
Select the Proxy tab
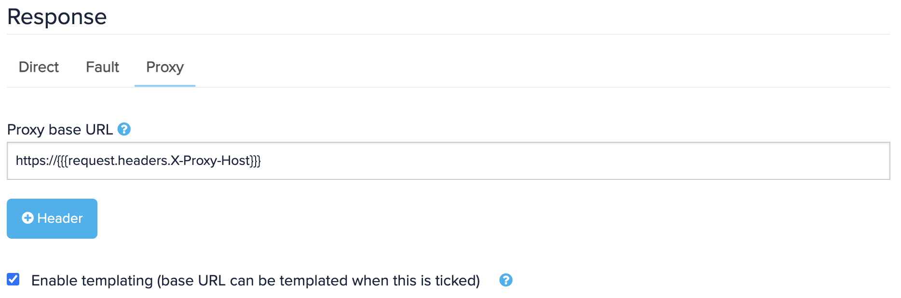coord(165,67)
